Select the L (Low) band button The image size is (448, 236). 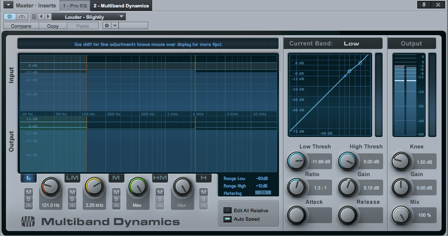[29, 178]
